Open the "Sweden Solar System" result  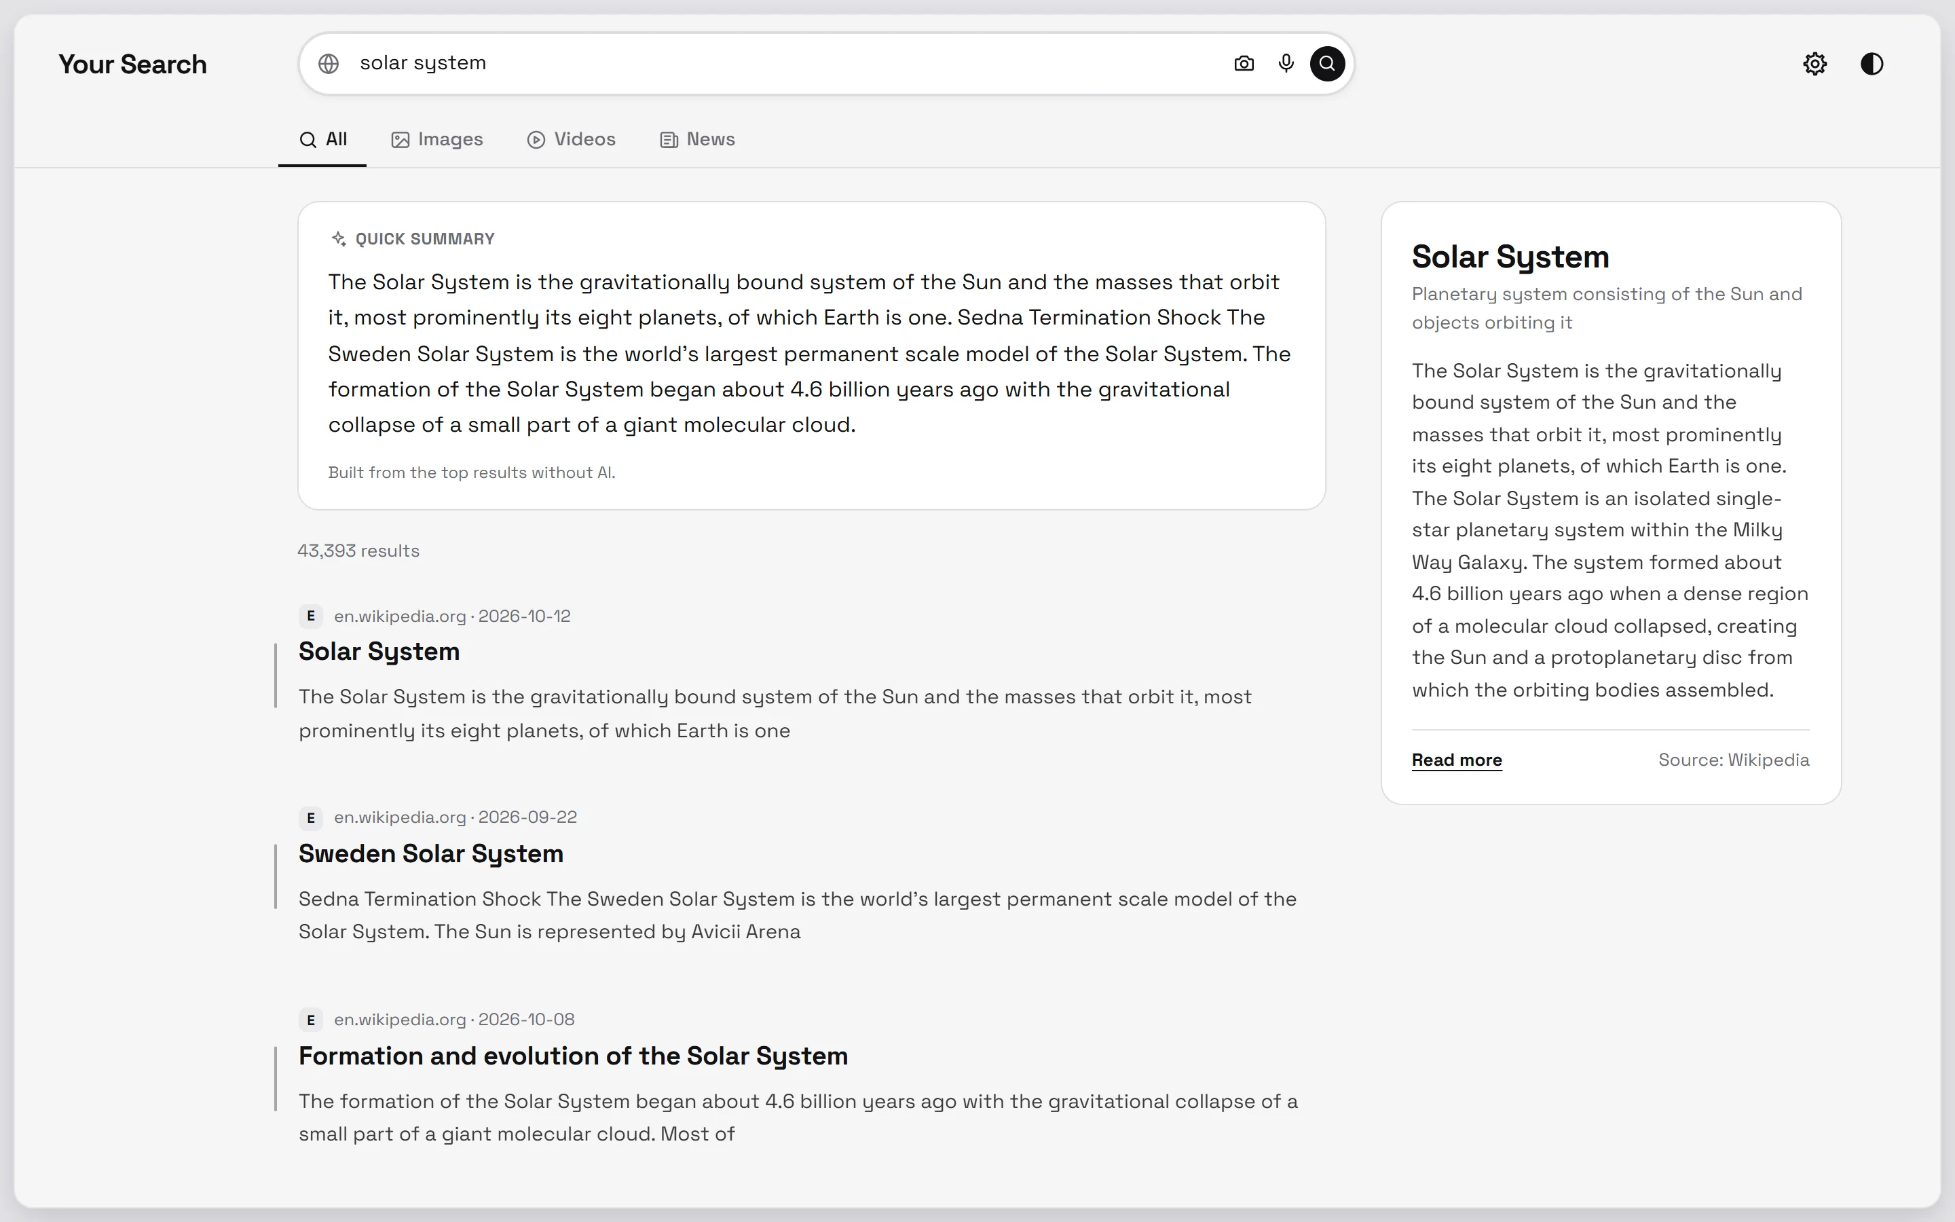coord(430,853)
